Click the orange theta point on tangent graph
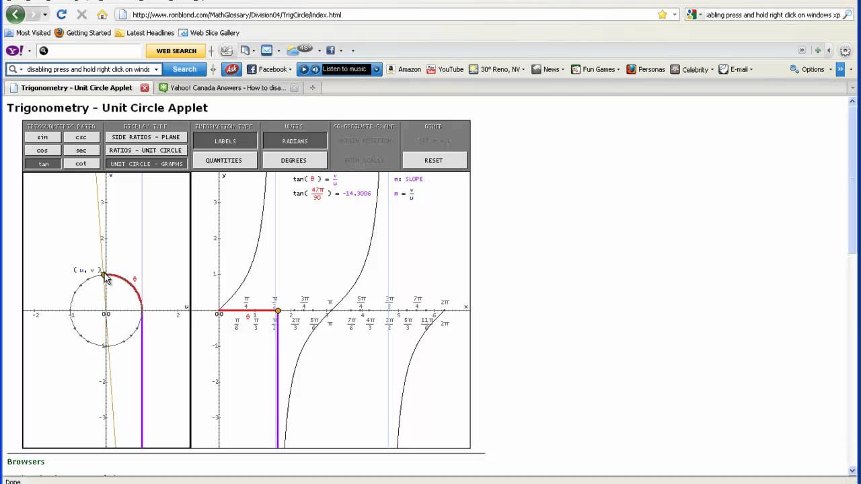The height and width of the screenshot is (484, 861). coord(278,311)
